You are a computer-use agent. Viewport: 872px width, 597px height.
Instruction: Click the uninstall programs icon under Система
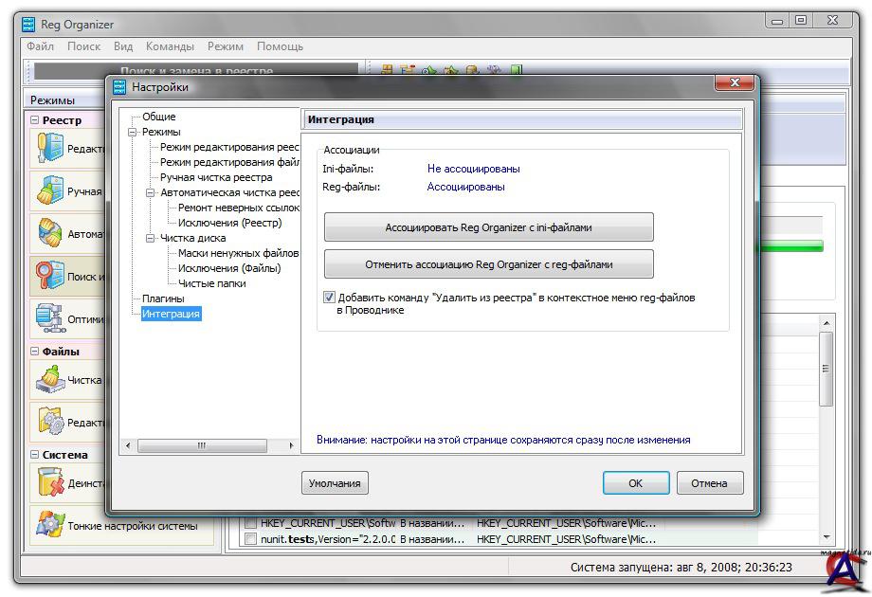[x=50, y=483]
